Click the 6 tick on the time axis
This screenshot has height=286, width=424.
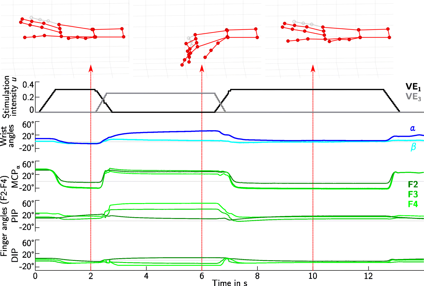tap(202, 276)
